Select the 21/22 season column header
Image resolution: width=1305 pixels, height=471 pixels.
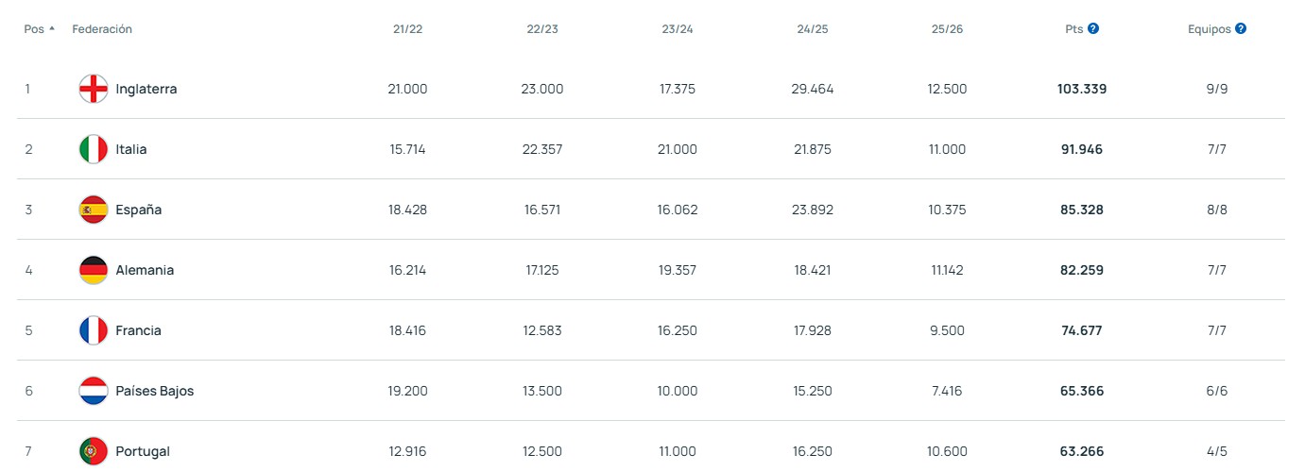point(407,29)
